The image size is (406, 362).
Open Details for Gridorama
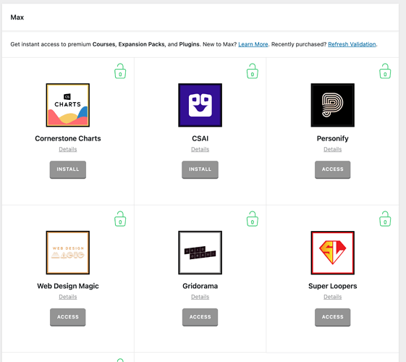[200, 297]
